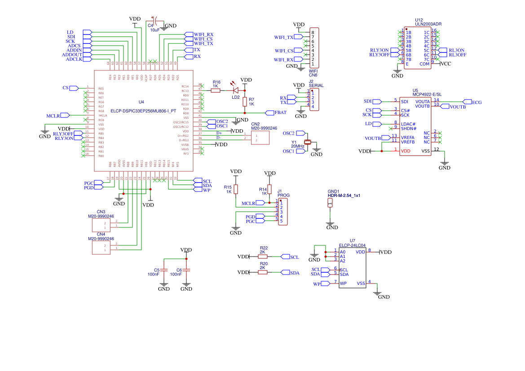Select the R20 2K pull-up resistor
Image resolution: width=525 pixels, height=371 pixels.
263,272
